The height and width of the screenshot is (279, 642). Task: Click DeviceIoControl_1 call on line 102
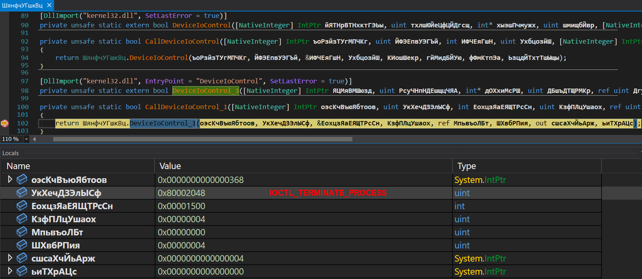(163, 123)
